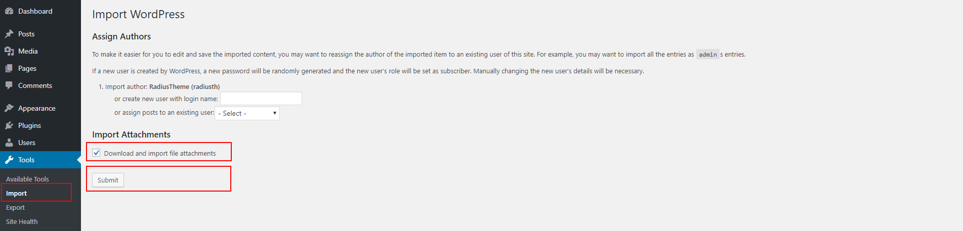Click the new user login name field
Viewport: 963px width, 231px height.
click(x=261, y=99)
